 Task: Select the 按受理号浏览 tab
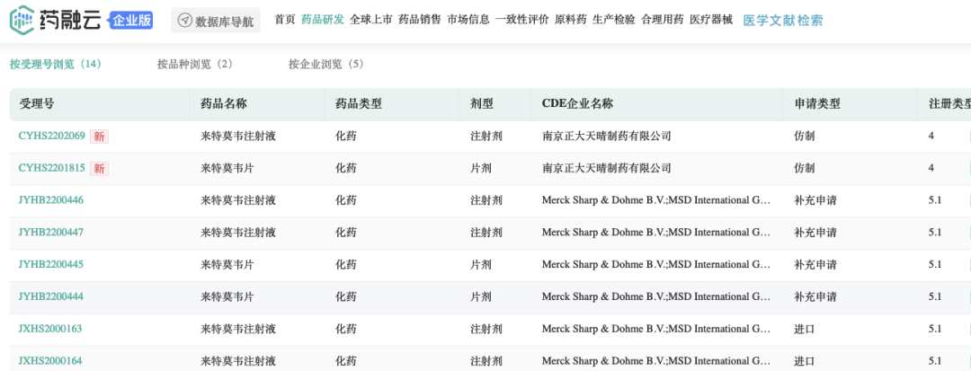[x=56, y=64]
